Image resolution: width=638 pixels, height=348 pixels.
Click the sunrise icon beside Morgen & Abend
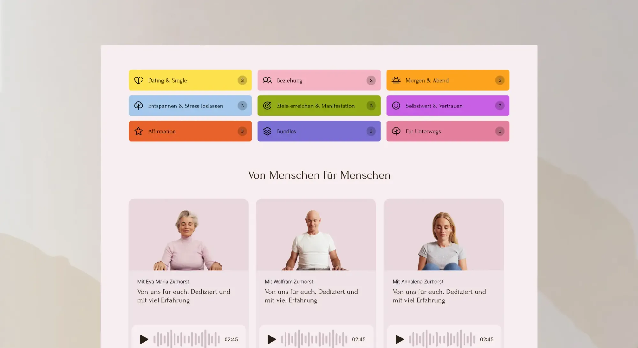[x=396, y=80]
